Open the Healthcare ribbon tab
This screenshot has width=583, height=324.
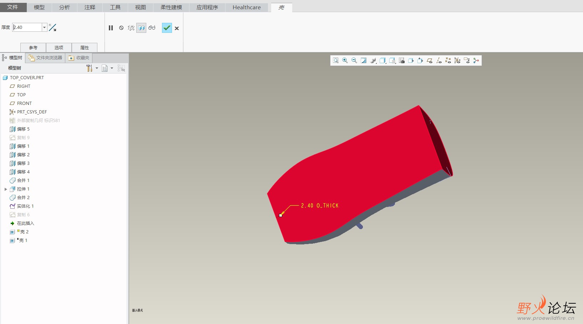(x=247, y=7)
